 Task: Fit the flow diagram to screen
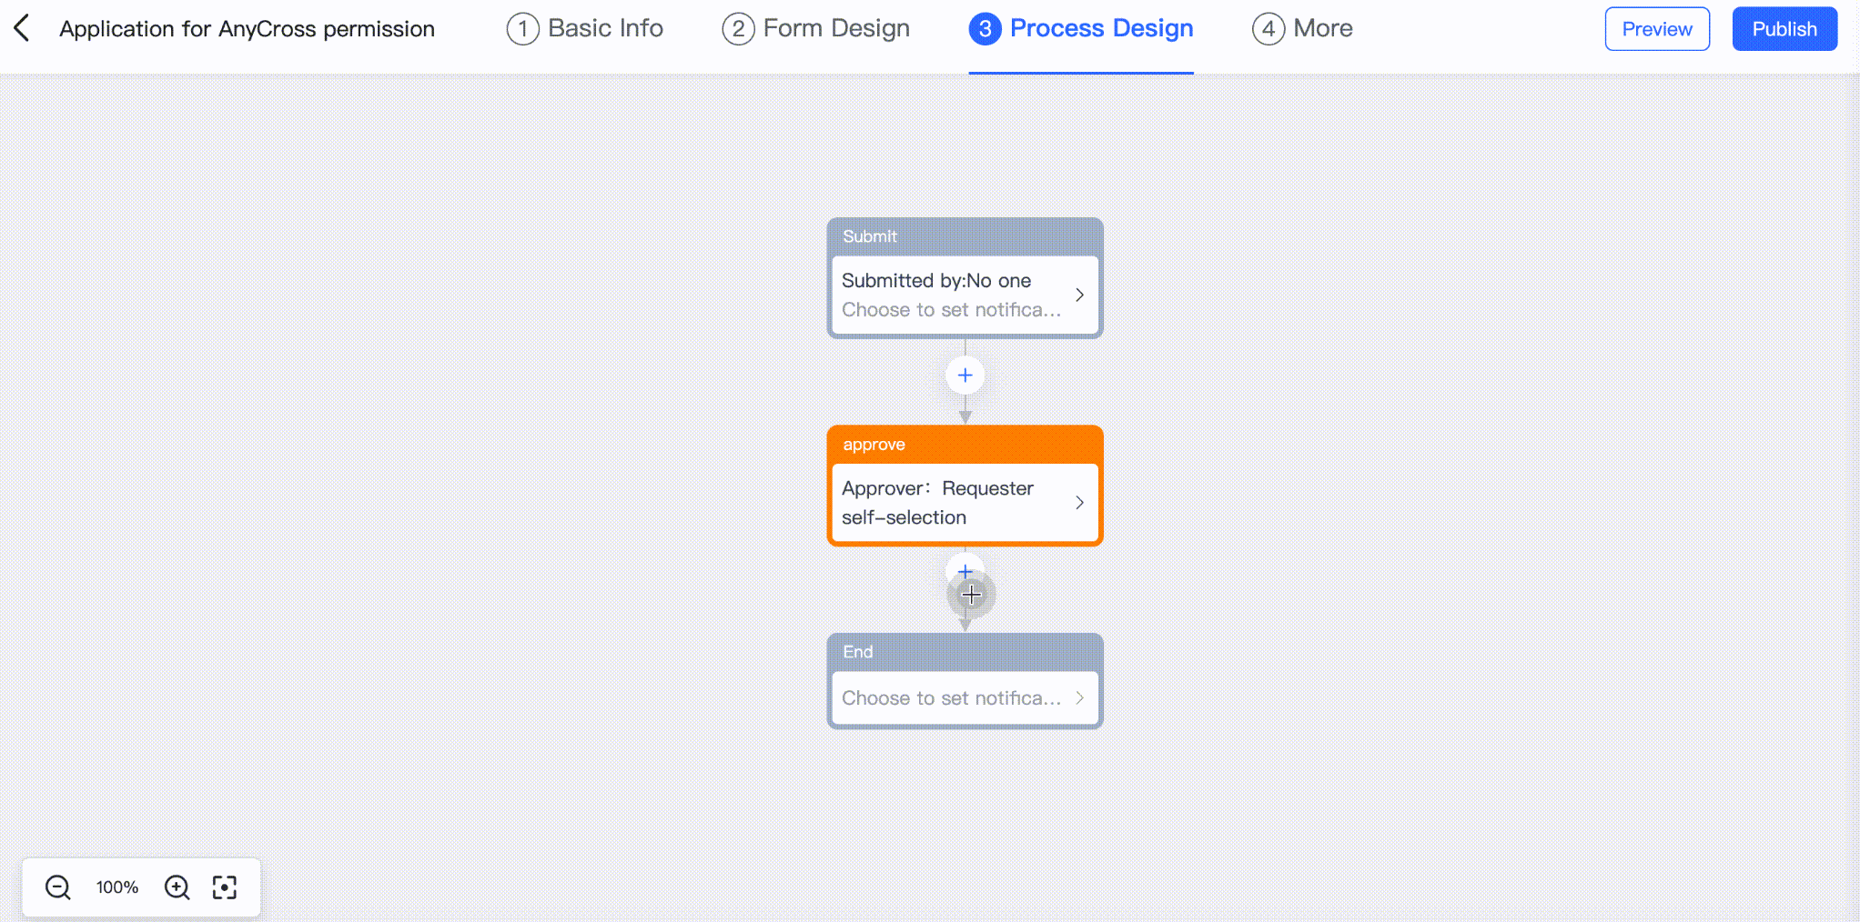point(224,887)
